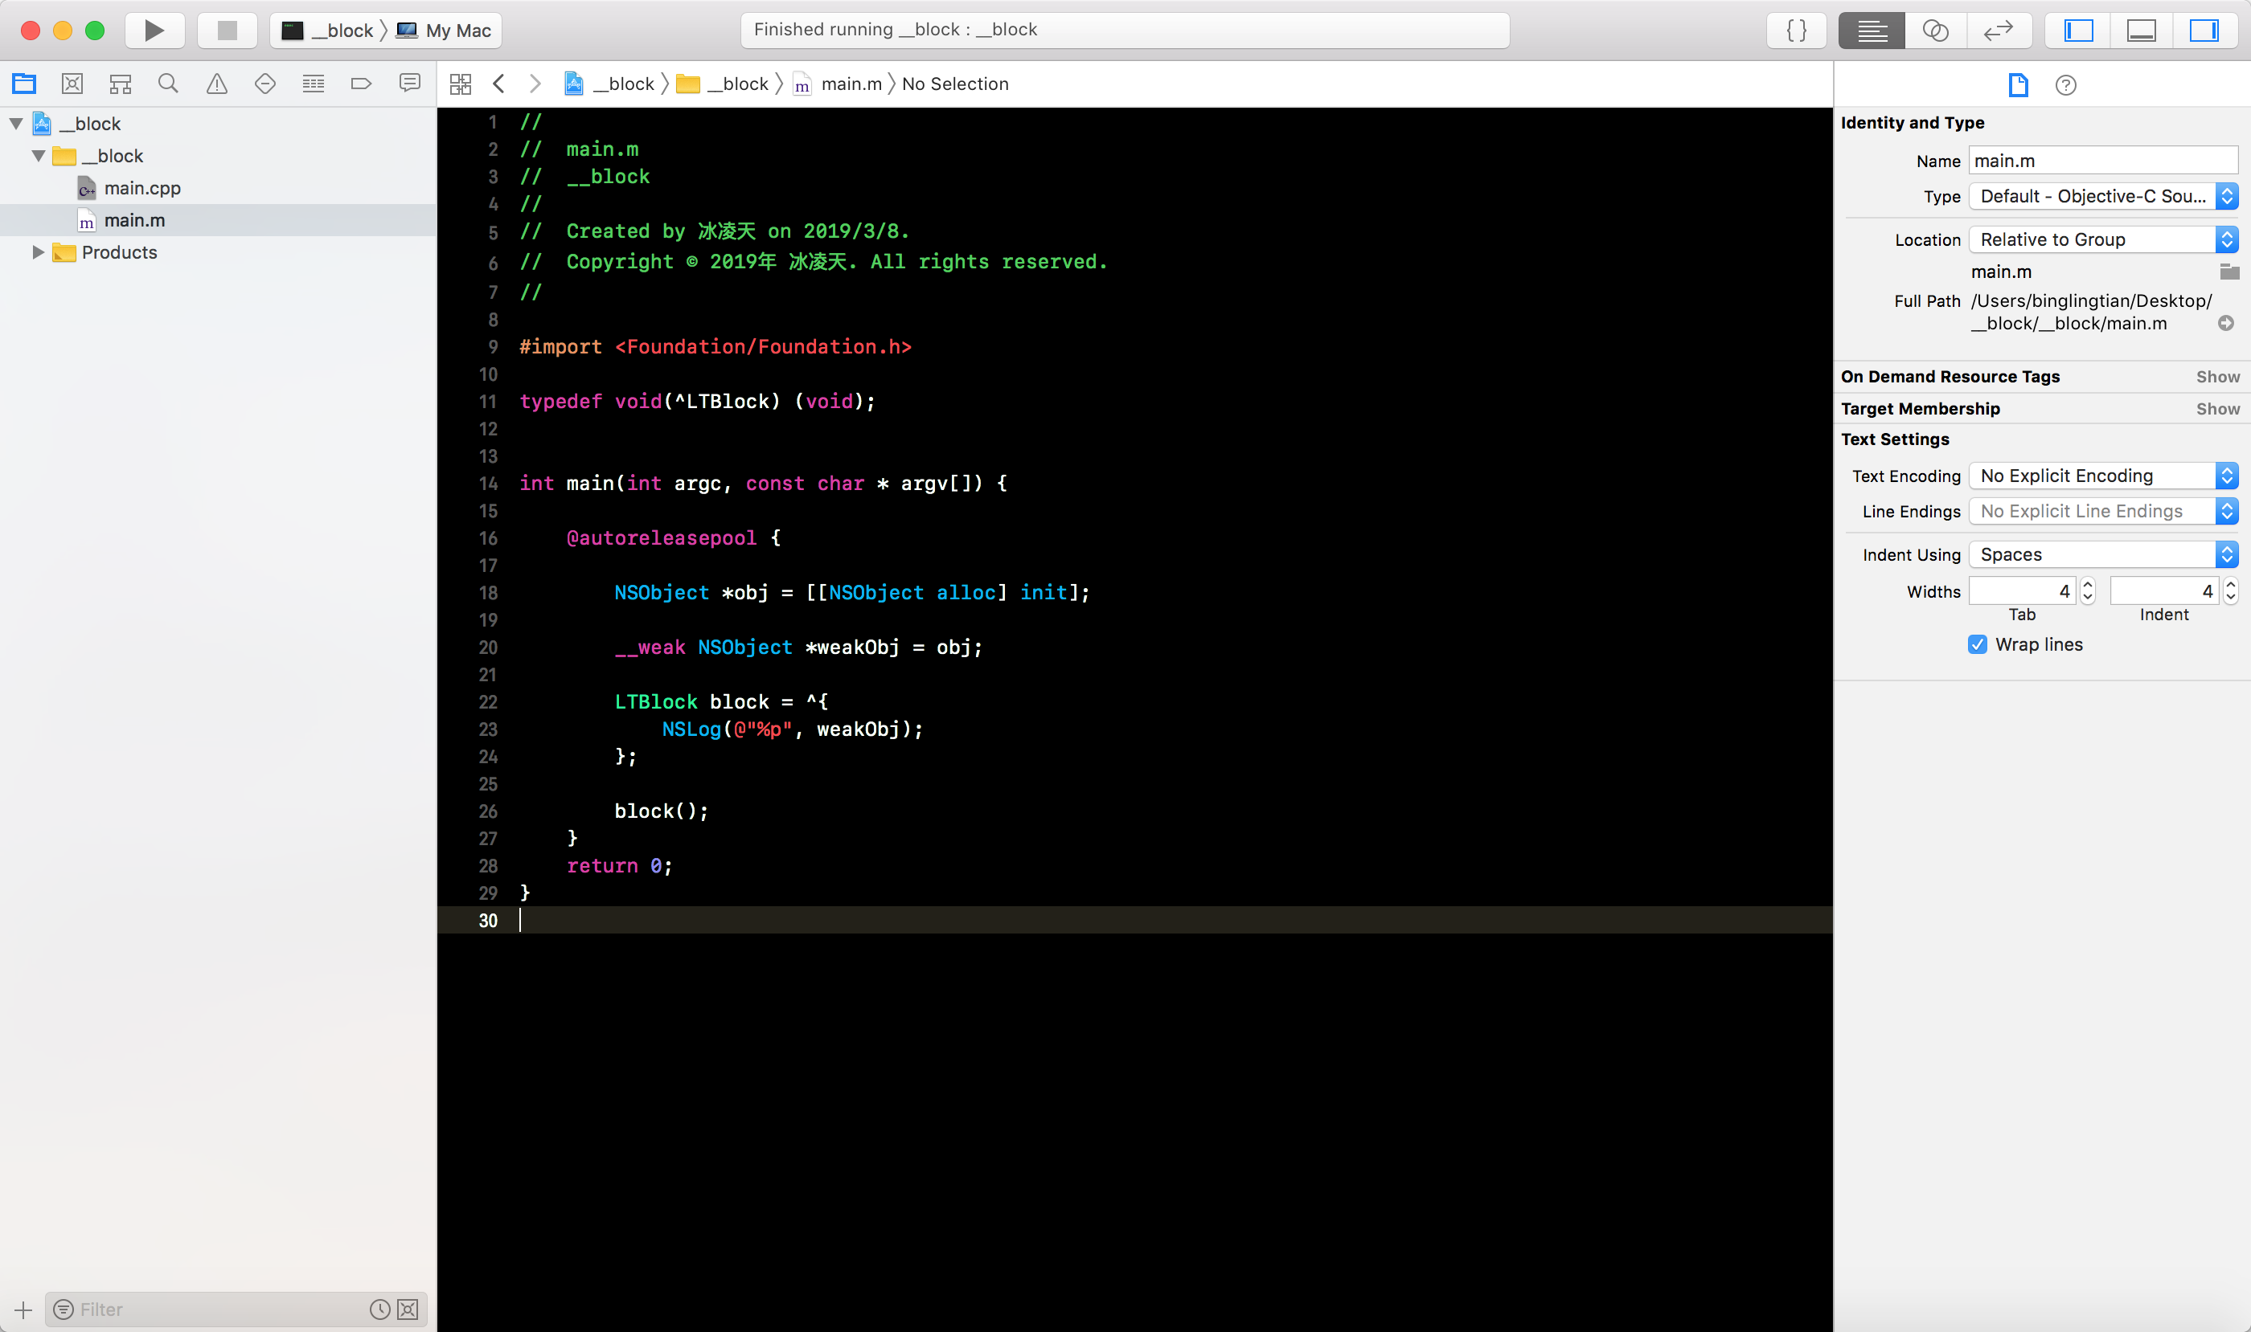Open the Line Endings dropdown

tap(2103, 511)
